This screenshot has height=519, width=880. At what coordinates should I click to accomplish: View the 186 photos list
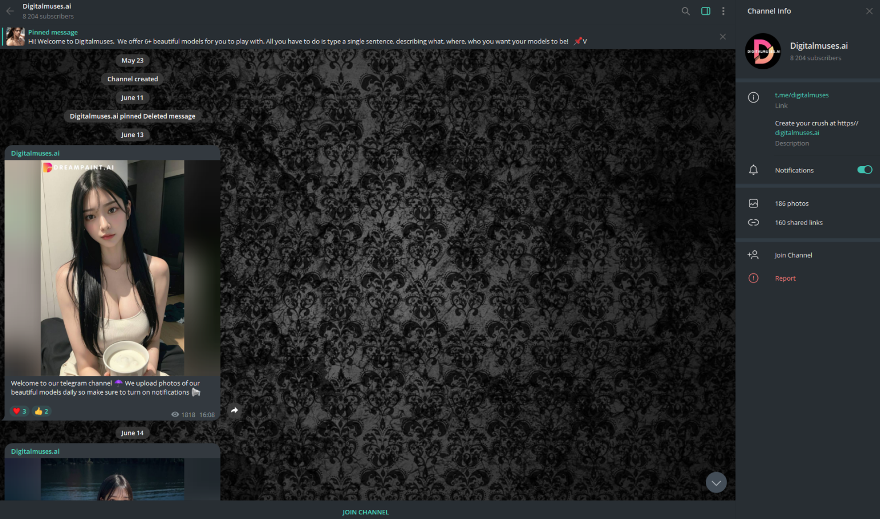[792, 203]
